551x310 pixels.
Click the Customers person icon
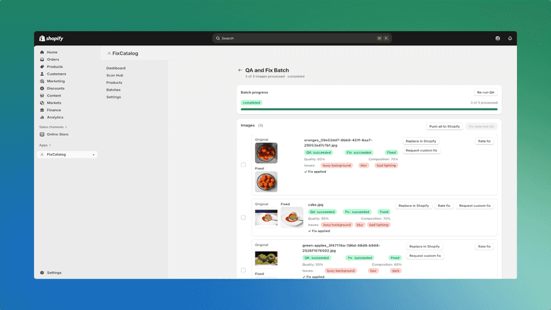tap(42, 74)
